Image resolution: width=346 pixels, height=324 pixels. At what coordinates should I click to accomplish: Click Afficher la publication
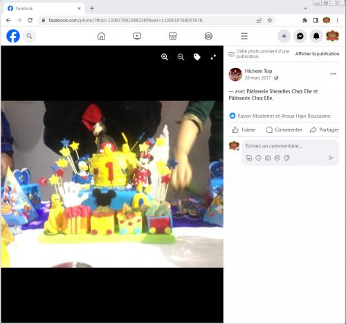pos(317,54)
